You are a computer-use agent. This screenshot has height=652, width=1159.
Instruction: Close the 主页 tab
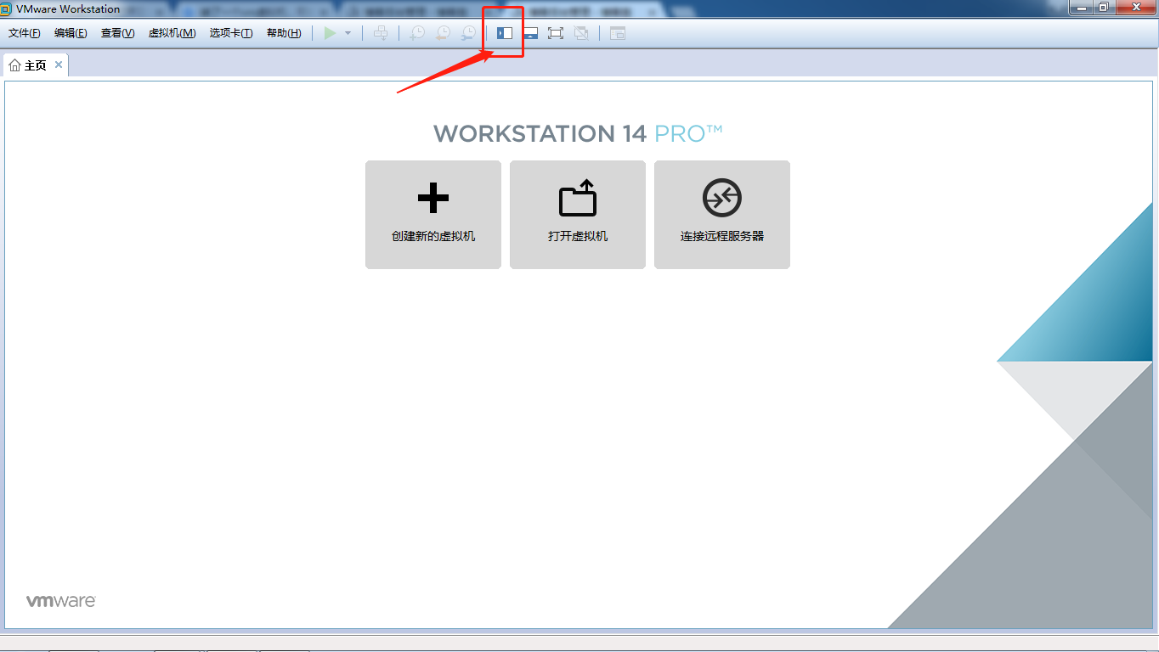coord(59,65)
